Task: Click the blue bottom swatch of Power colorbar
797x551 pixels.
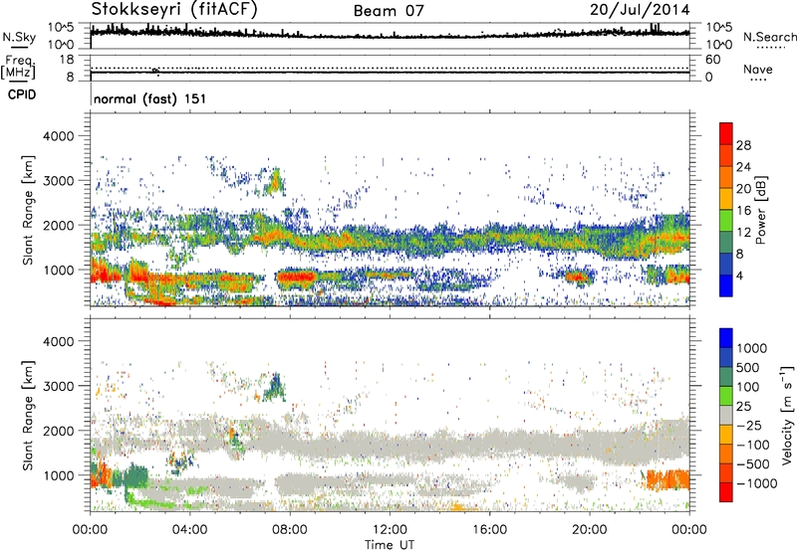Action: pyautogui.click(x=726, y=285)
